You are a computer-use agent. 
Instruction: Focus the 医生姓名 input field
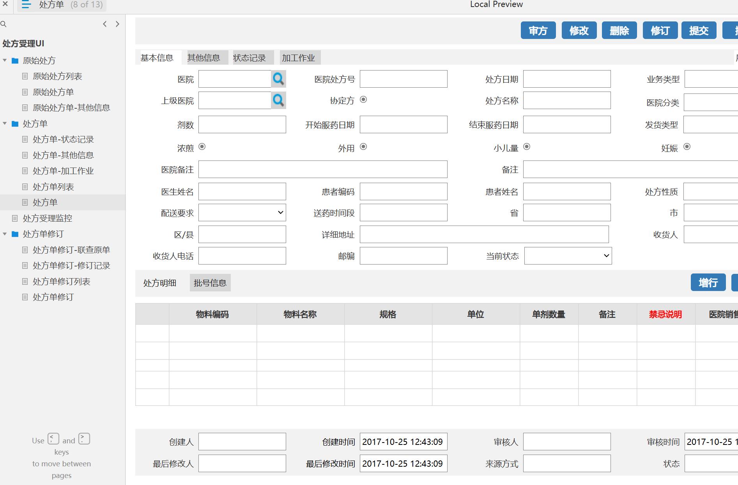[x=242, y=192]
